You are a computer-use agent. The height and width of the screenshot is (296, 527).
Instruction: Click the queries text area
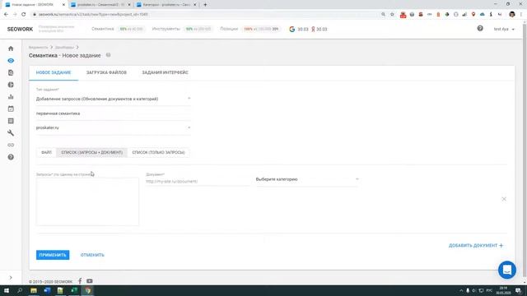click(87, 201)
